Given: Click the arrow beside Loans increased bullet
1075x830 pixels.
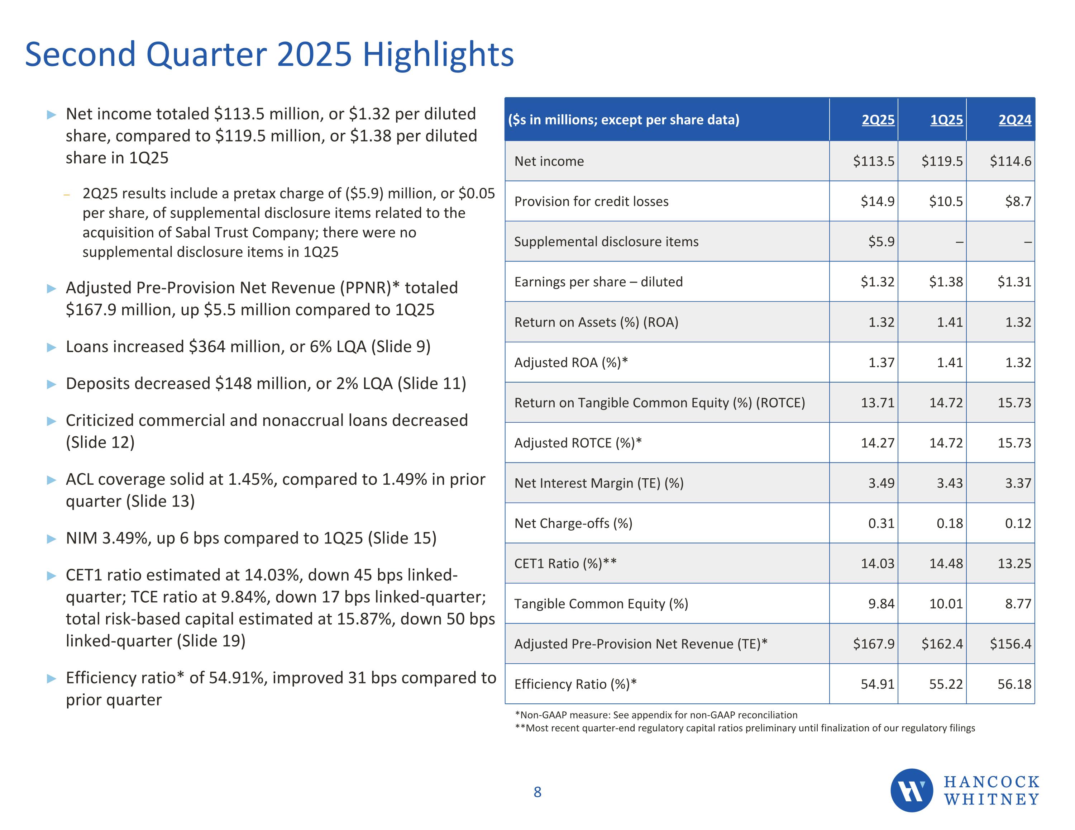Looking at the screenshot, I should pos(52,347).
